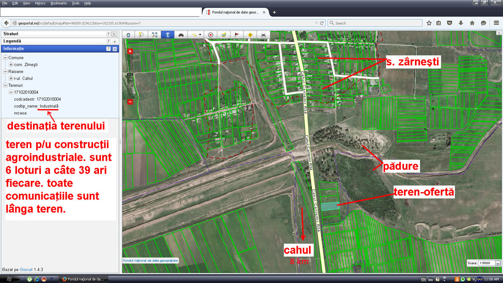The height and width of the screenshot is (283, 503).
Task: Save page to Pocket icon
Action: pyautogui.click(x=450, y=23)
